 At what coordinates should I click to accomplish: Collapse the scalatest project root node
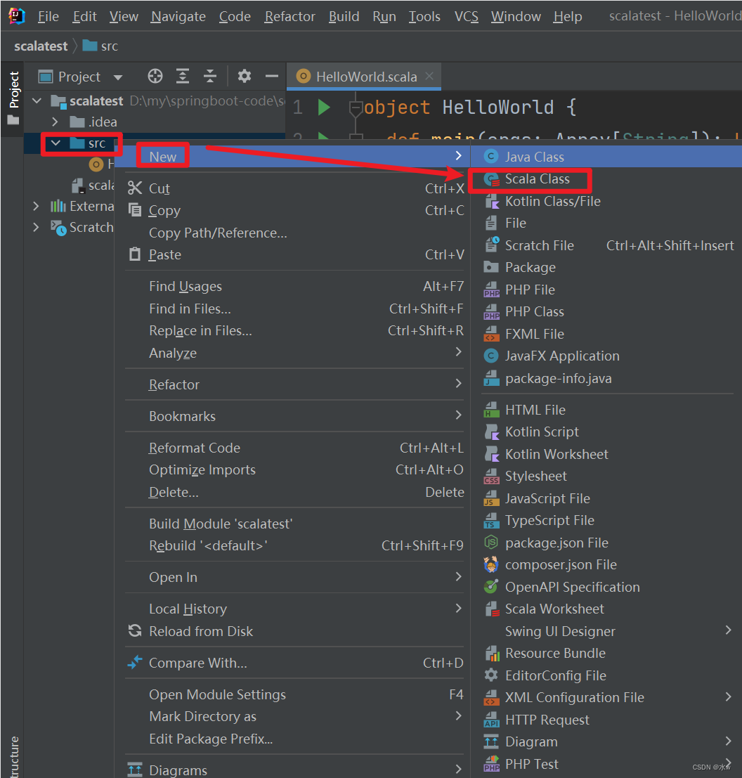click(37, 101)
